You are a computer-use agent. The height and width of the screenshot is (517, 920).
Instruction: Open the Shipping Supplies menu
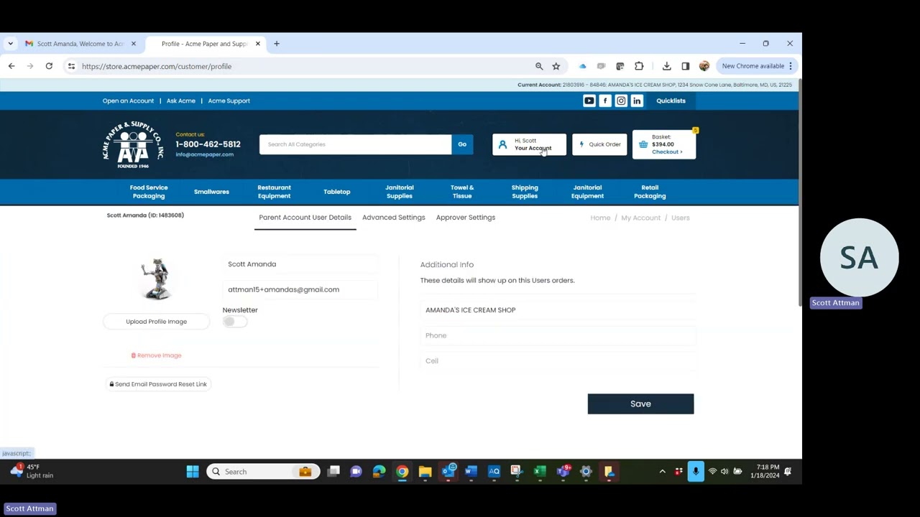pyautogui.click(x=525, y=192)
